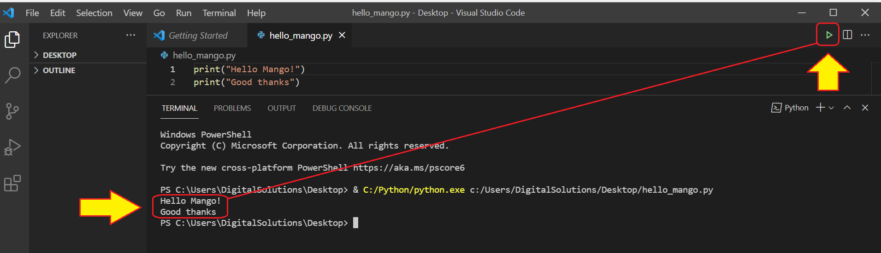Click the Microsoft Corporation copyright line in terminal
This screenshot has width=881, height=253.
point(304,146)
